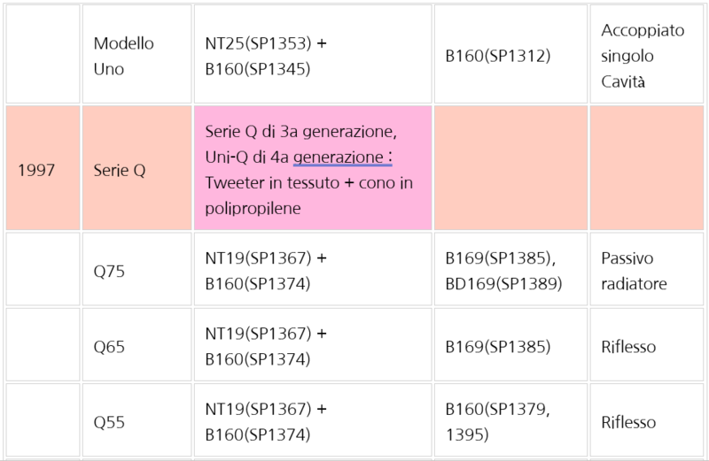
Task: Select the Q65 model cell
Action: tap(136, 346)
